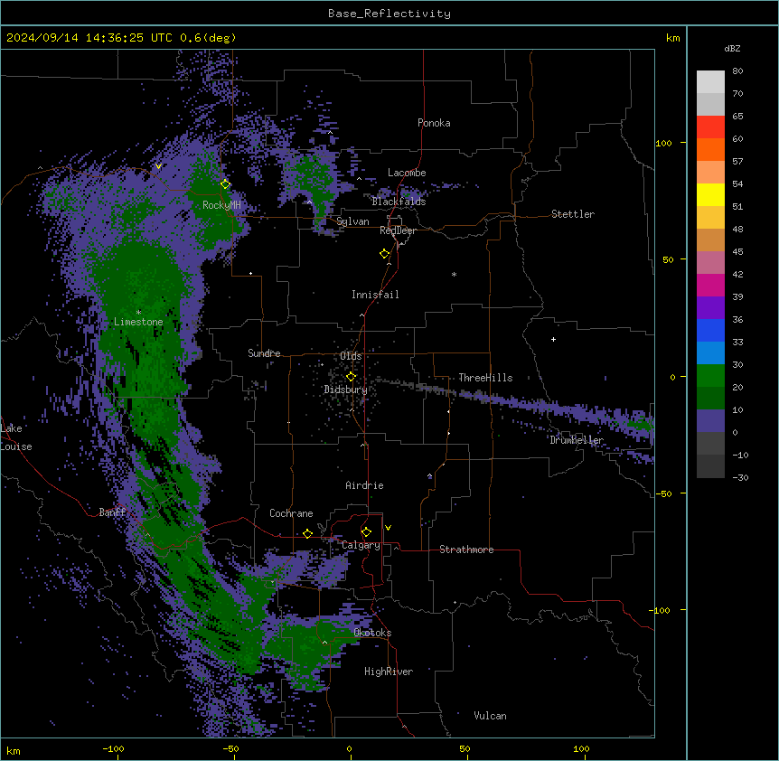The width and height of the screenshot is (779, 761).
Task: Click the yellow diamond marker above Didsbury
Action: tap(351, 377)
